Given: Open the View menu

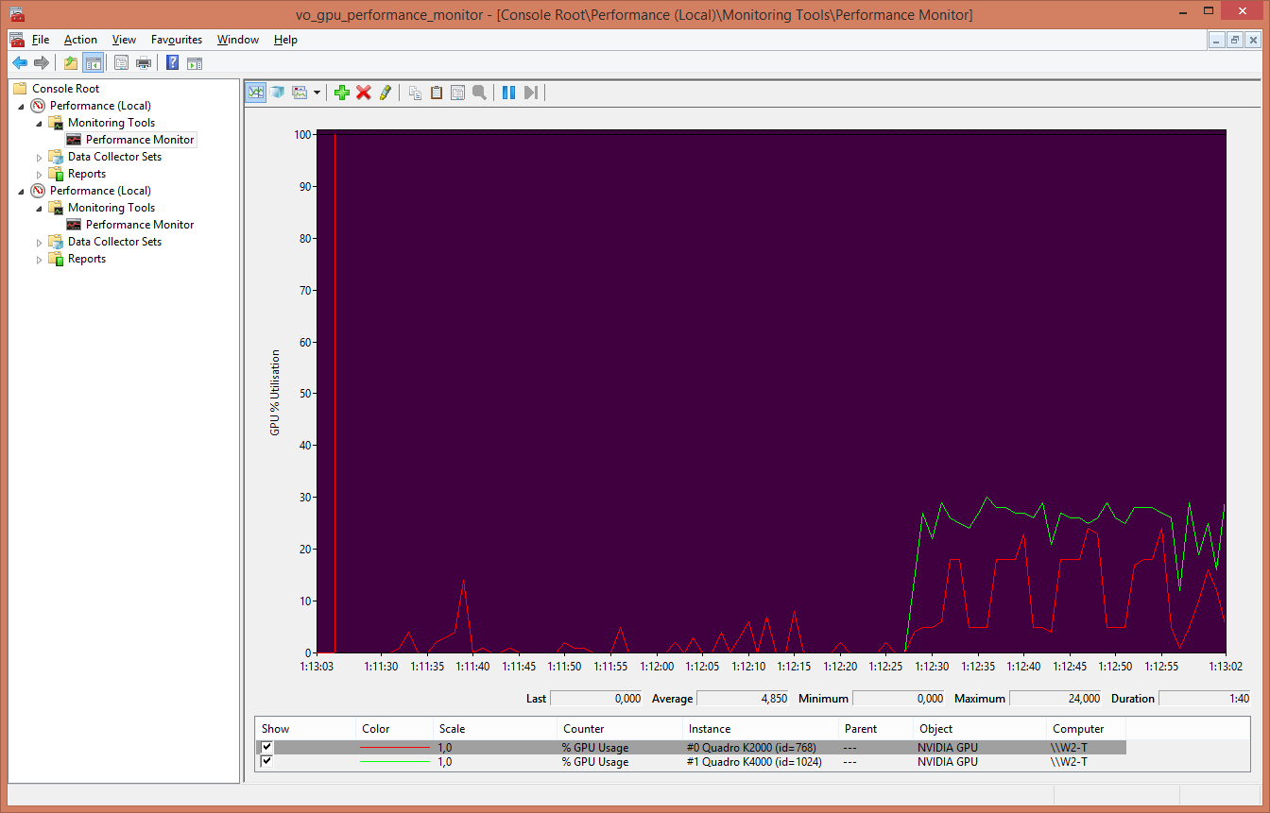Looking at the screenshot, I should coord(124,40).
